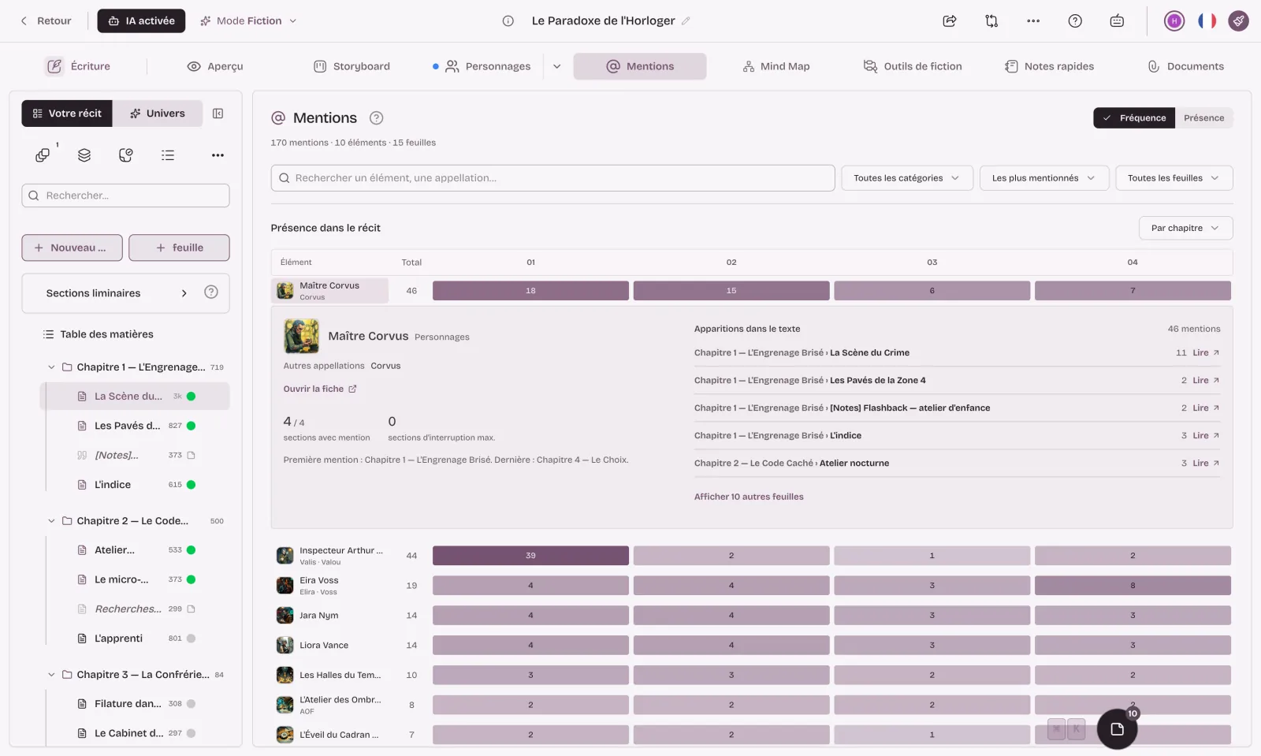Image resolution: width=1261 pixels, height=756 pixels.
Task: Switch to Présence view
Action: tap(1203, 118)
